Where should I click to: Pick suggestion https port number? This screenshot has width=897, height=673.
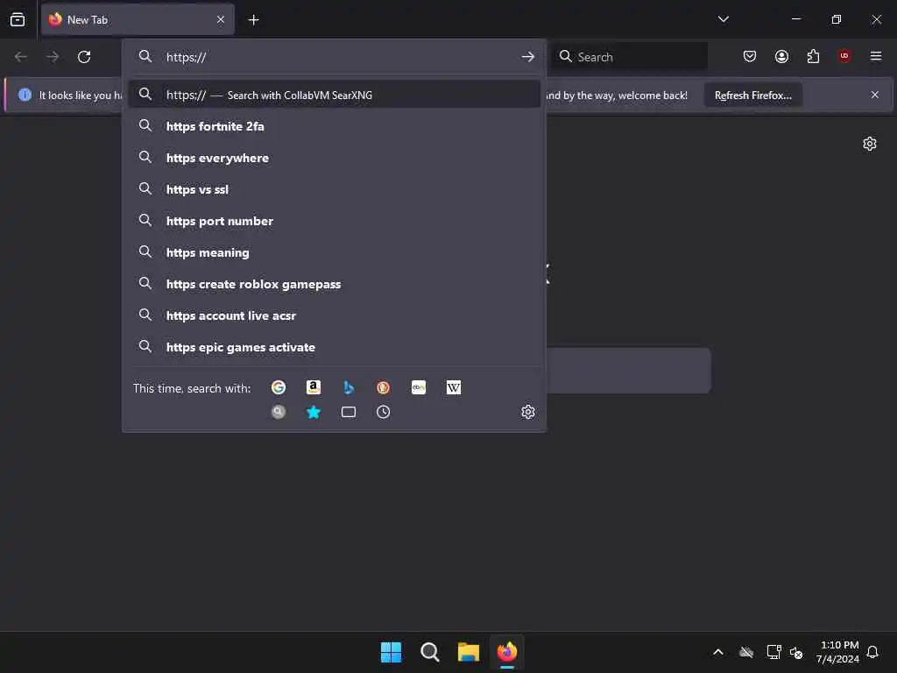[x=334, y=221]
